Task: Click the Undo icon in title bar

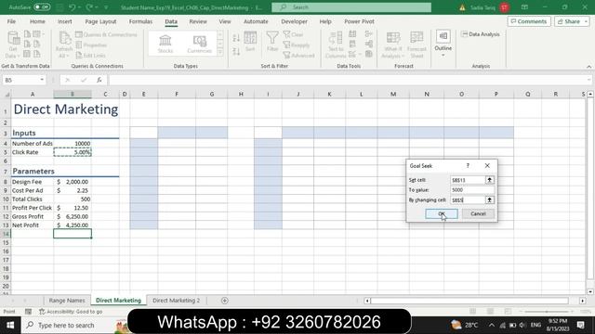Action: [73, 7]
